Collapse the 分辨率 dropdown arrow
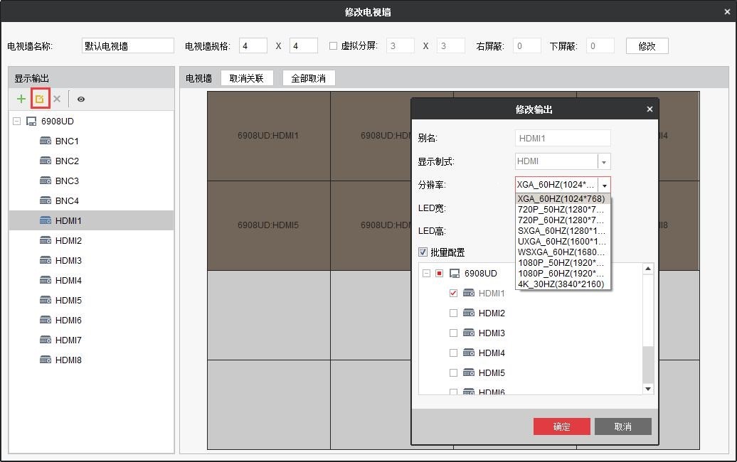Screen dimensions: 737x462 tap(604, 186)
